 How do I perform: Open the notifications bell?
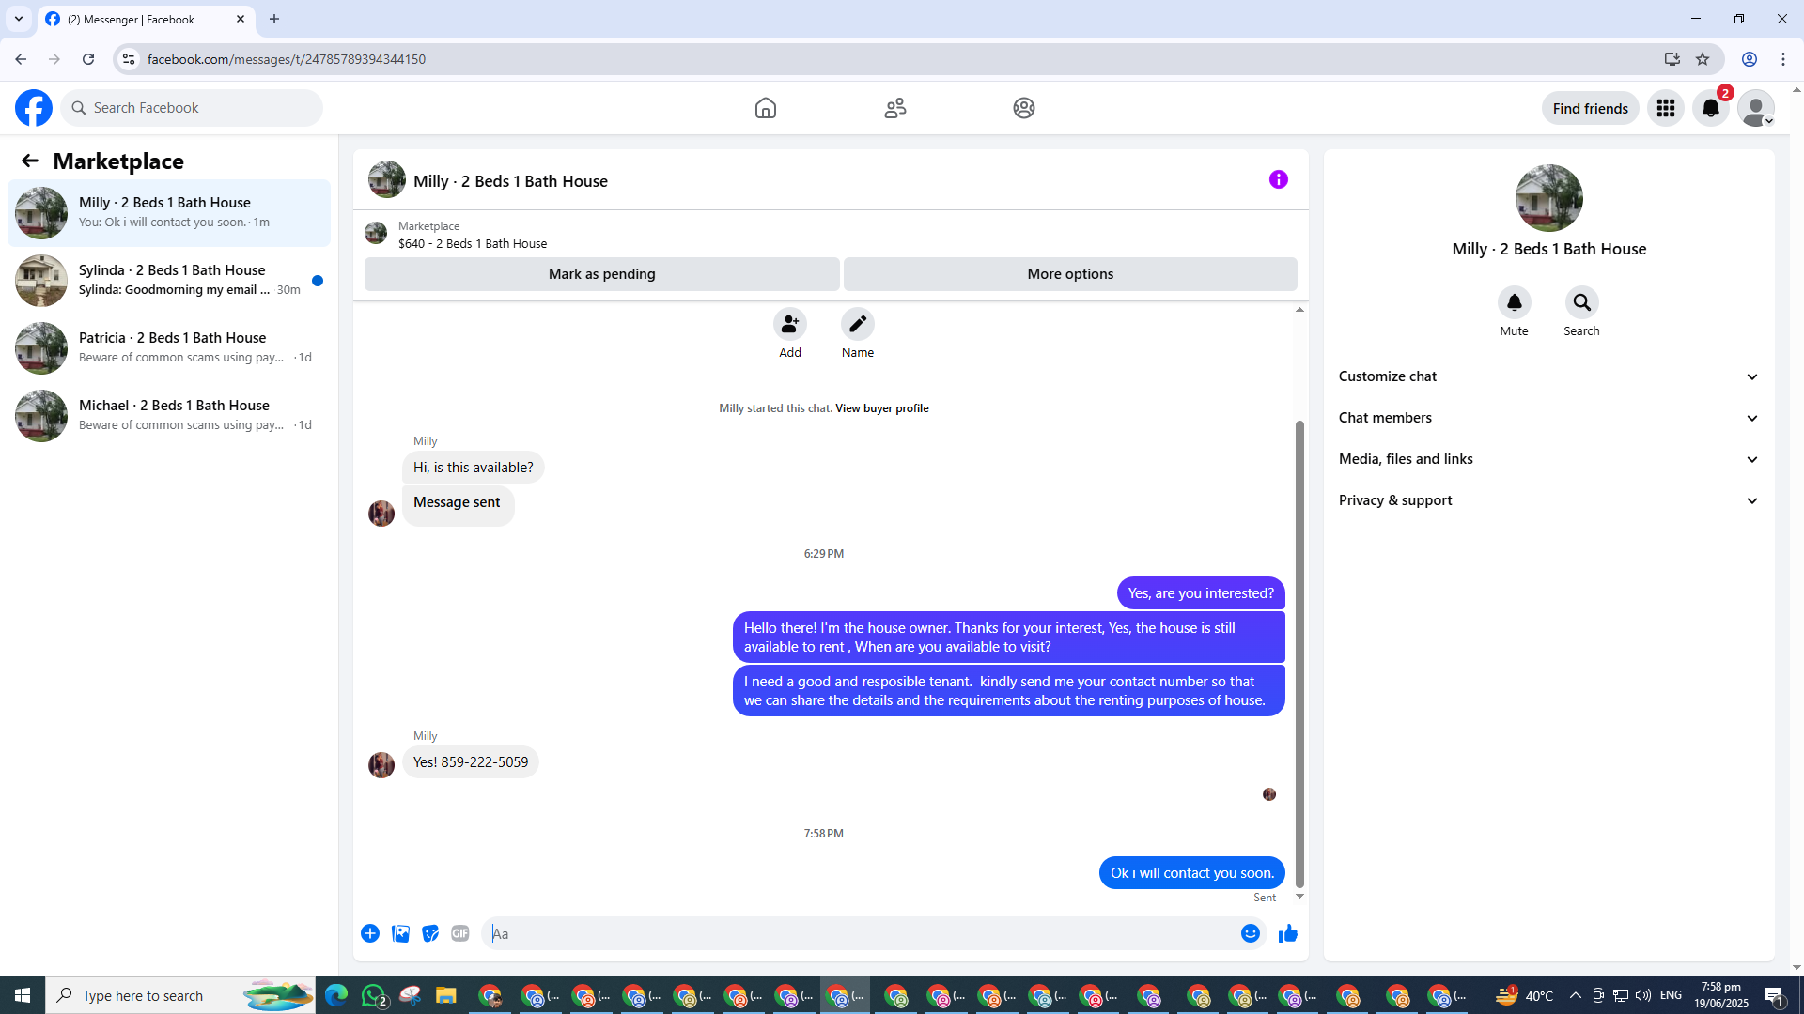tap(1711, 108)
